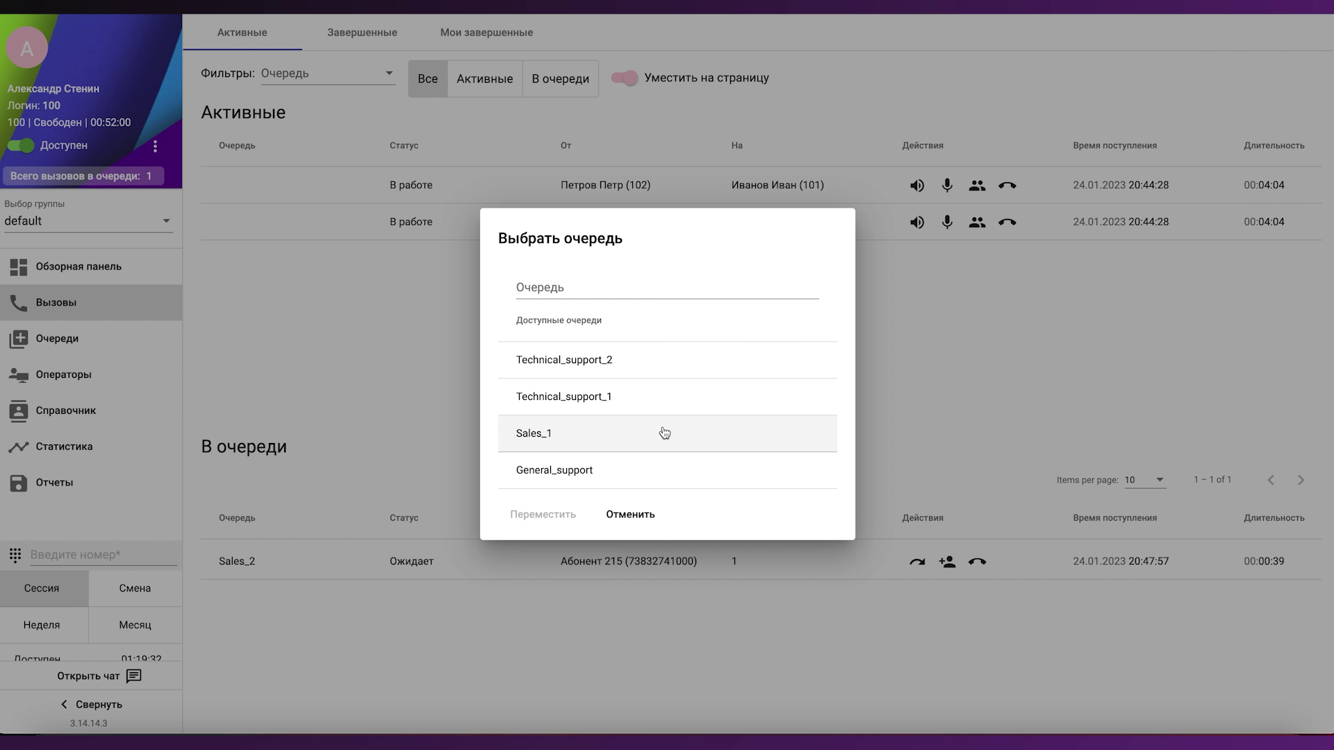
Task: Select the В очереди filter toggle button
Action: pyautogui.click(x=560, y=78)
